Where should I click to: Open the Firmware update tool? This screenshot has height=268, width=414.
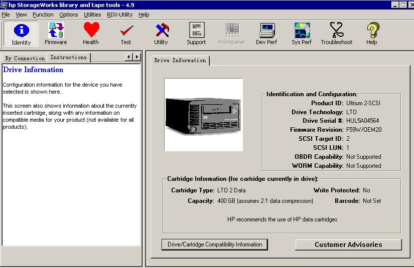coord(56,34)
